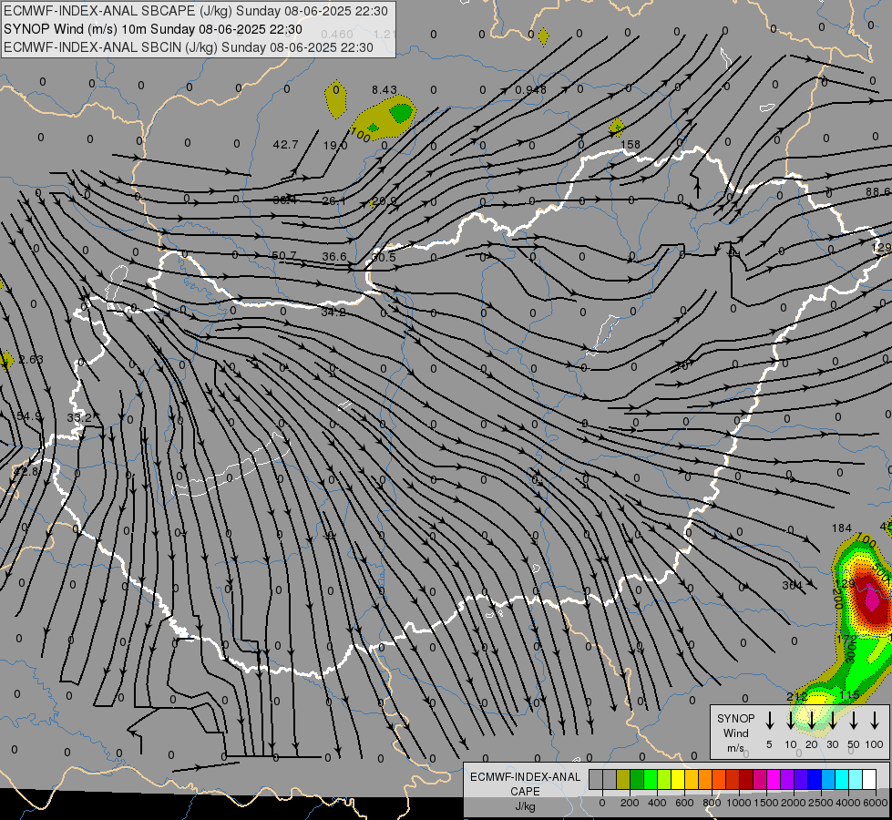This screenshot has width=892, height=820.
Task: Click the 19.0 CAPE value on map
Action: pyautogui.click(x=335, y=146)
